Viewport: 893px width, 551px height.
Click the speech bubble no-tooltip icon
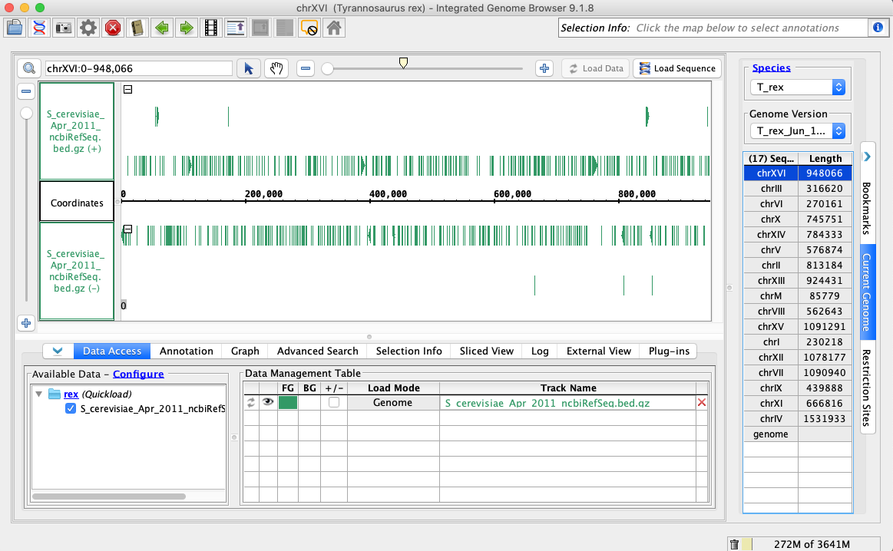tap(309, 28)
